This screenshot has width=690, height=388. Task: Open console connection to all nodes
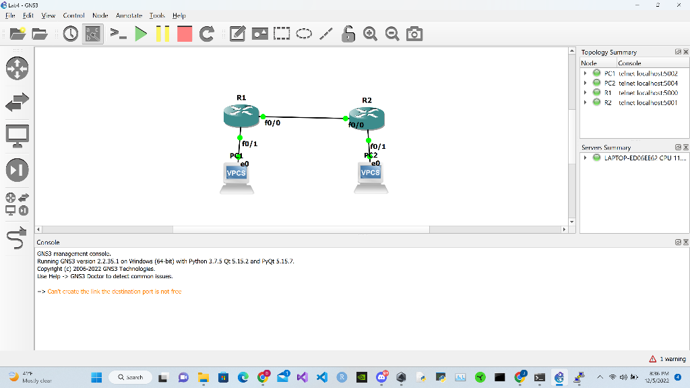tap(117, 33)
